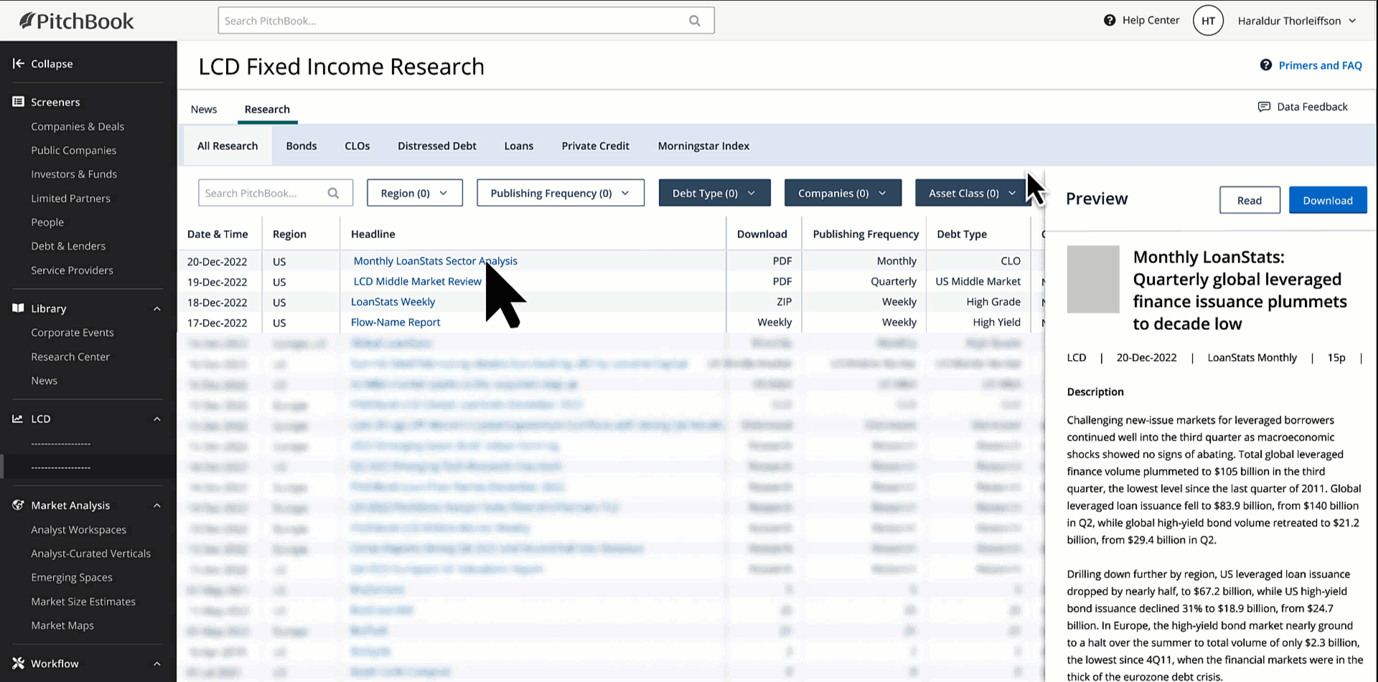Switch to the Loans sub-tab
Image resolution: width=1378 pixels, height=682 pixels.
[519, 146]
